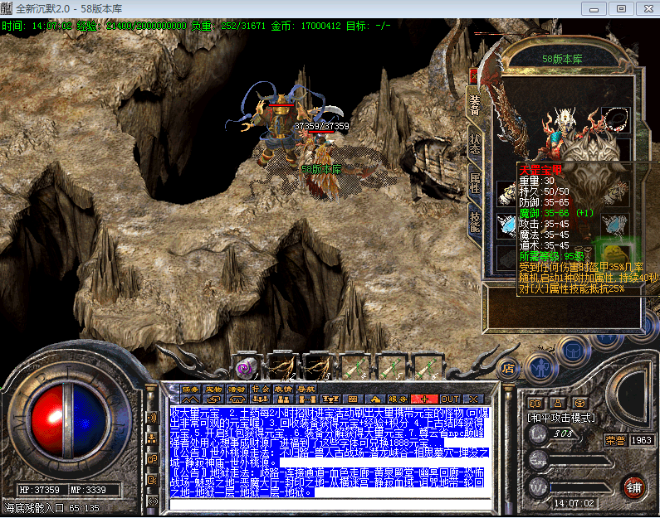Click the chest icon above attack mode
The height and width of the screenshot is (518, 660).
point(579,404)
